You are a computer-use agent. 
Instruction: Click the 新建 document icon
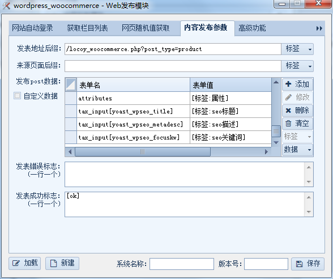pyautogui.click(x=53, y=263)
